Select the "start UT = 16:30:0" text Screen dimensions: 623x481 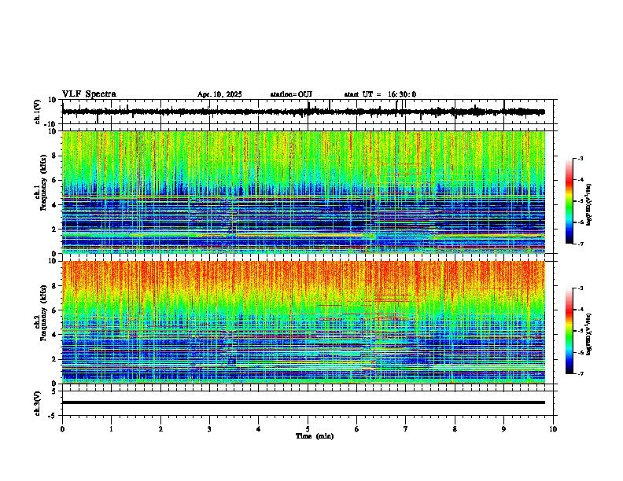[x=380, y=94]
